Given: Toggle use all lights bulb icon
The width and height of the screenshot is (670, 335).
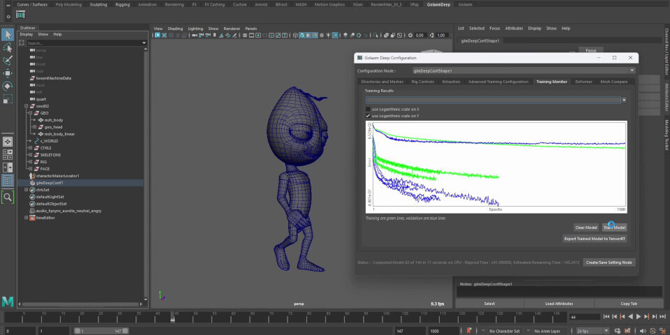Looking at the screenshot, I should click(x=328, y=36).
